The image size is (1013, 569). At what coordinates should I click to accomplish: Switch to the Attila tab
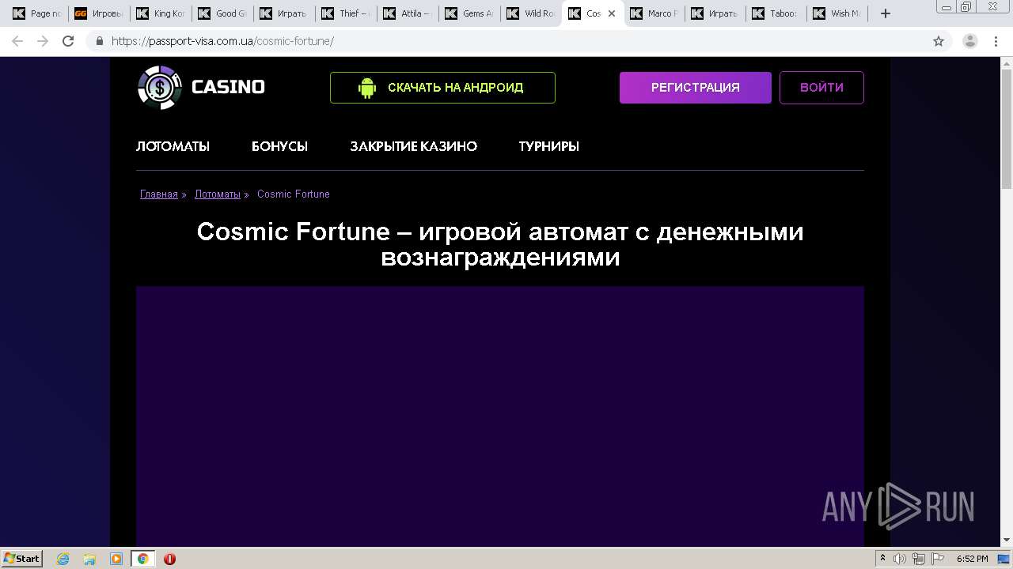click(x=407, y=13)
